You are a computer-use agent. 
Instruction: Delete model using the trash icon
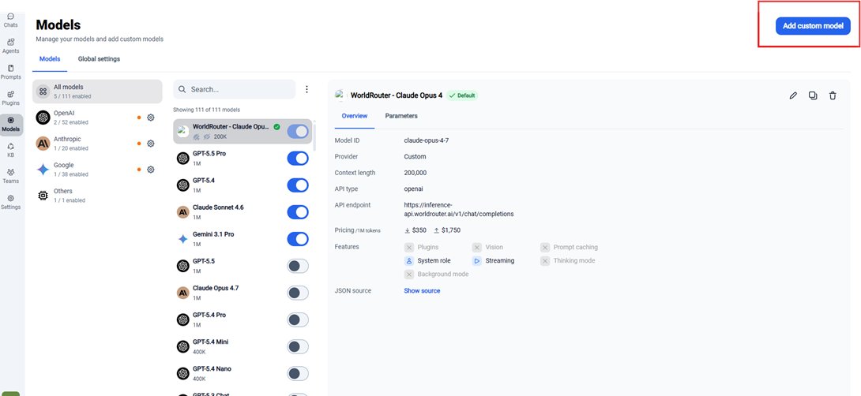pos(833,95)
